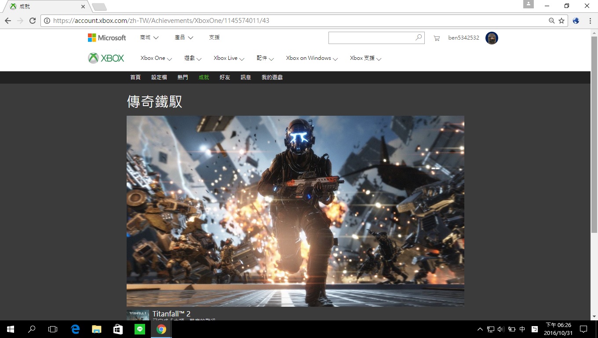Image resolution: width=598 pixels, height=338 pixels.
Task: Close the 成就 browser tab
Action: click(84, 7)
